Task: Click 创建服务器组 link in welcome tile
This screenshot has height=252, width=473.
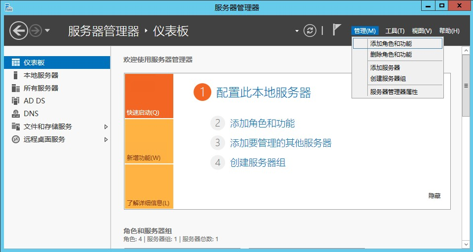Action: click(258, 163)
